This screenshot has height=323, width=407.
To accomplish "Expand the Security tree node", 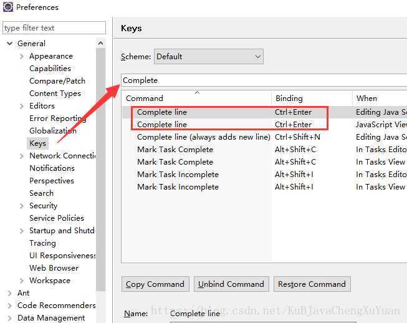I will pos(22,206).
